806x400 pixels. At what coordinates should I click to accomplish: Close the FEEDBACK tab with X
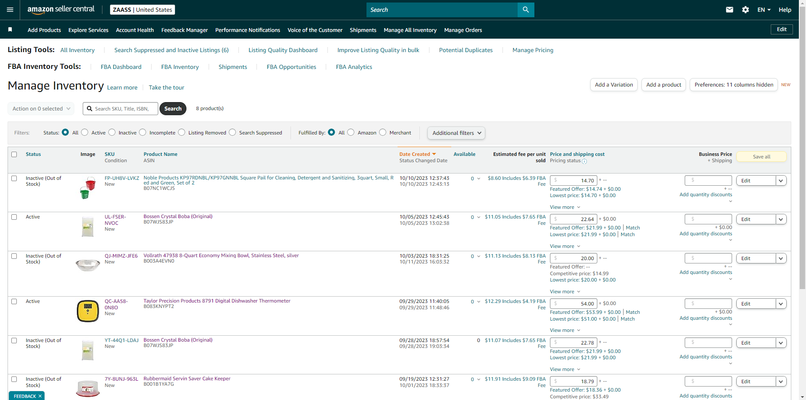coord(40,396)
